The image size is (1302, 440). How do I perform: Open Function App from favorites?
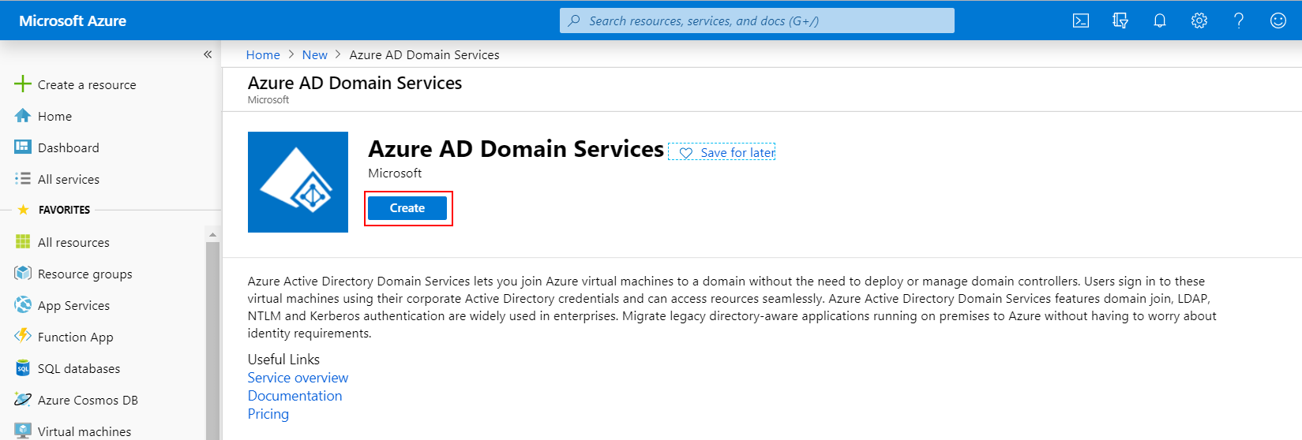[x=76, y=337]
